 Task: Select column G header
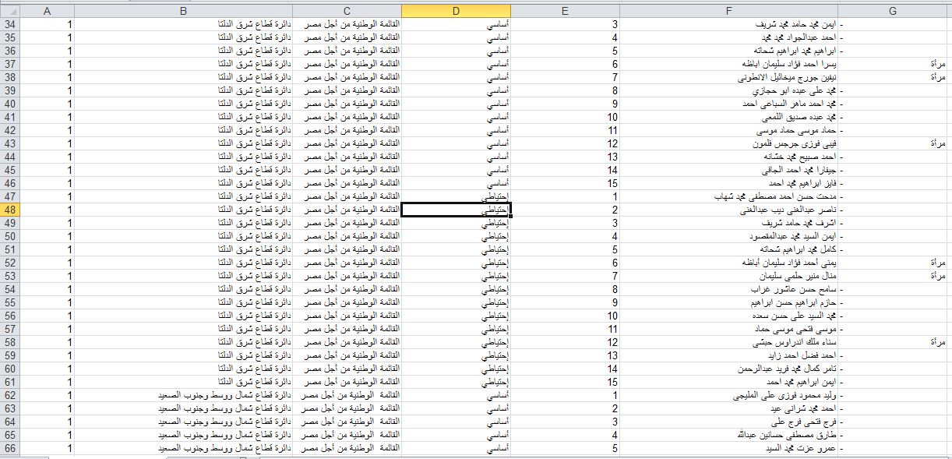893,11
